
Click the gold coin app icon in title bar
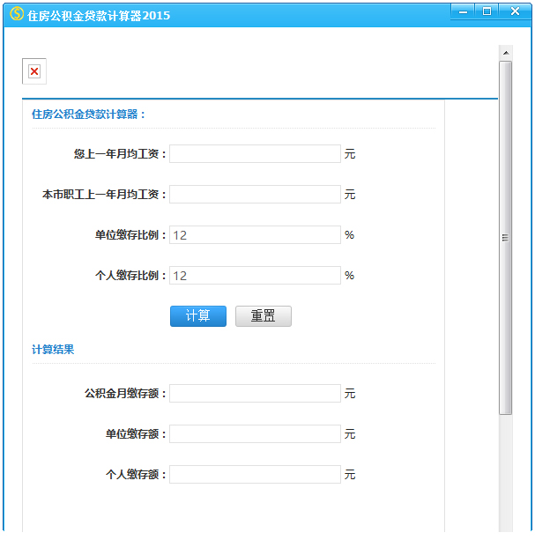(x=16, y=15)
